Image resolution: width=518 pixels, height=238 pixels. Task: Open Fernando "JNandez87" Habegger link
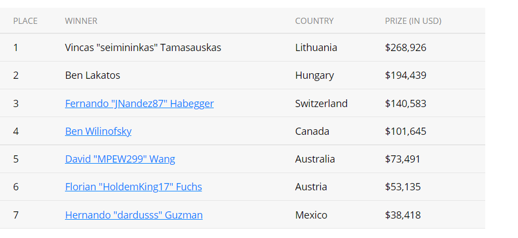139,104
